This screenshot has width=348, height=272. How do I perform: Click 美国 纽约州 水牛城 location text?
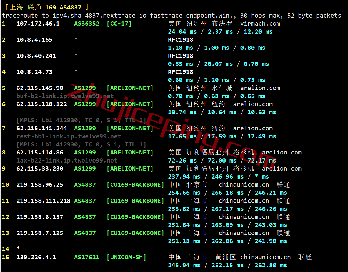click(200, 88)
